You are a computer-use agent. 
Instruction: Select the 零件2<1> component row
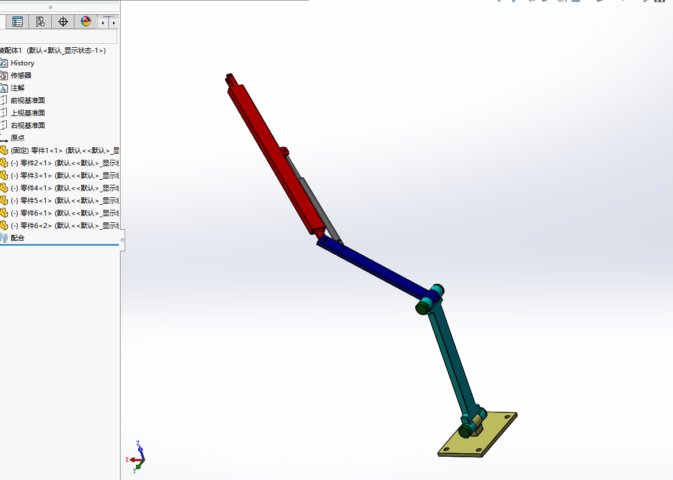click(x=60, y=163)
